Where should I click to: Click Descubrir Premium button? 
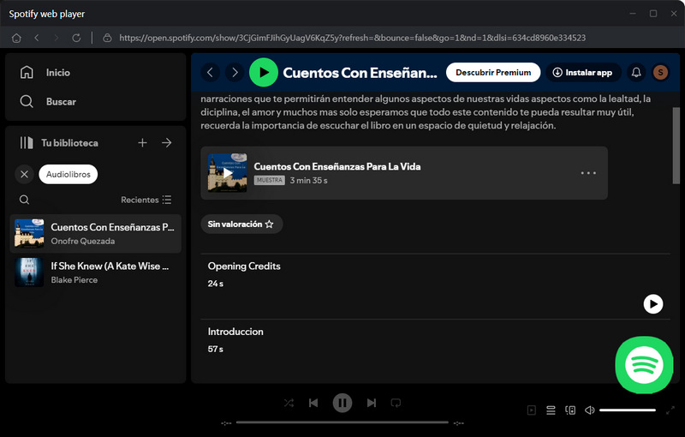point(493,73)
